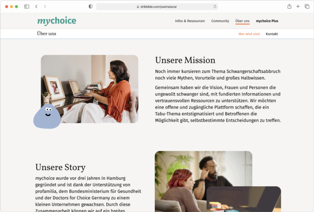
Task: Open the mychoice Plus link
Action: click(x=267, y=21)
